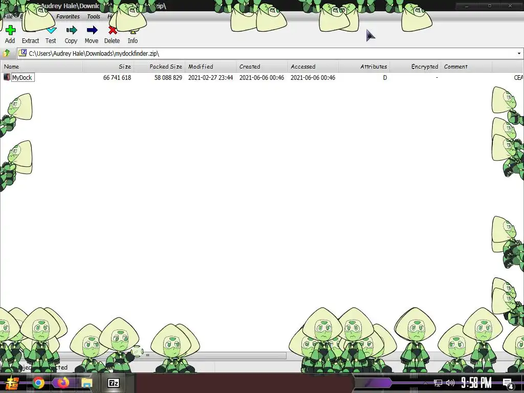Run Test on the archive
The height and width of the screenshot is (393, 524).
[x=51, y=34]
